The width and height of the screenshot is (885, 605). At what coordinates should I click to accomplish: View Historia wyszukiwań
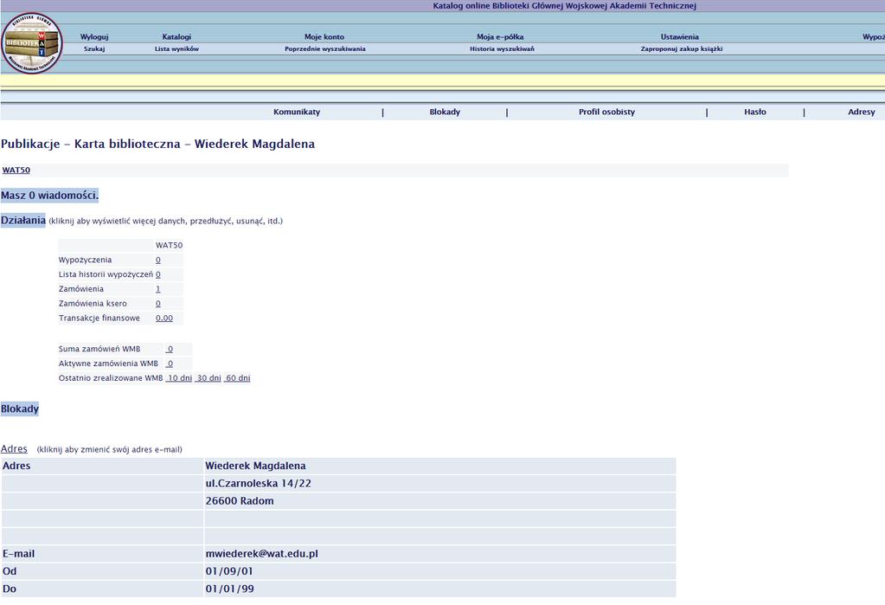(x=502, y=48)
